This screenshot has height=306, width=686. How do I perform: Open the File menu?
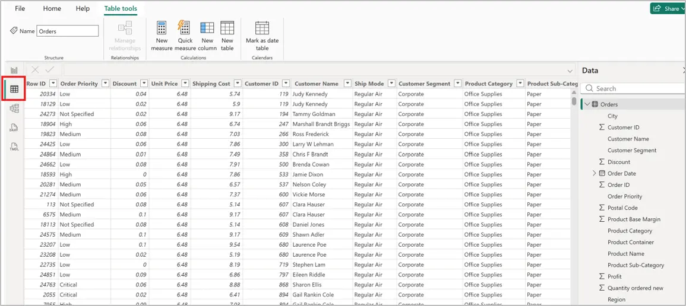pos(20,8)
